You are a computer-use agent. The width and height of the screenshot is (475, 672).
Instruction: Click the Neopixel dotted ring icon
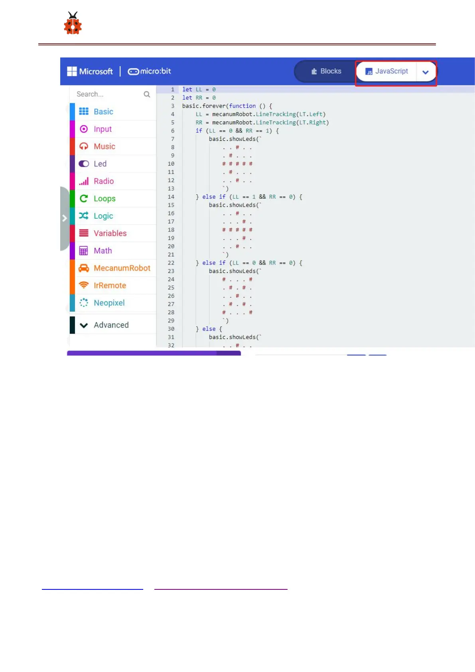pyautogui.click(x=84, y=303)
